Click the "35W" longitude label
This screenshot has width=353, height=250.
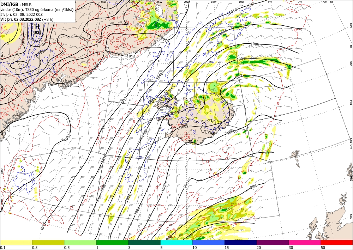tap(103, 2)
